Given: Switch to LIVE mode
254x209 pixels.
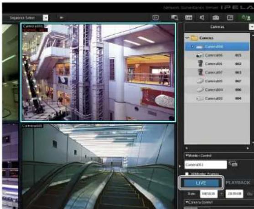Looking at the screenshot, I should pos(201,183).
